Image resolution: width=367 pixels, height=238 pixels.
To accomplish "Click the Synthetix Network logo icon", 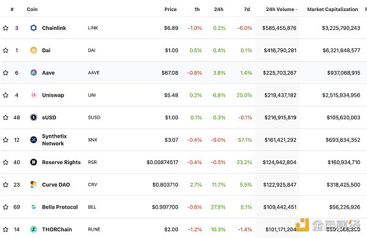I will [x=34, y=139].
